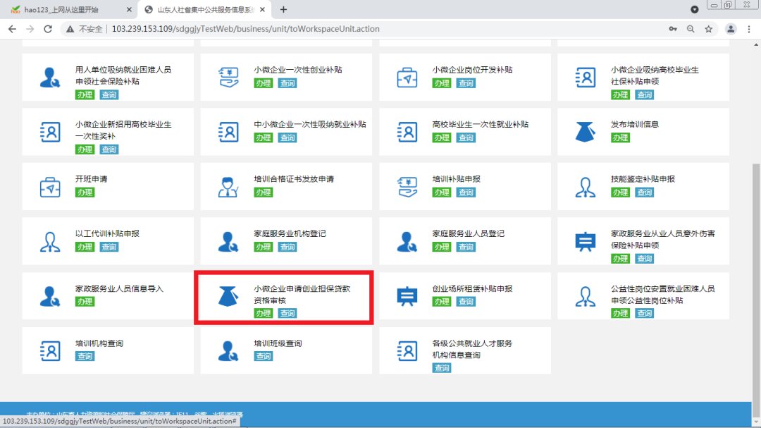Screen dimensions: 761x428
Task: Click the 培训补贴申报 money hand icon
Action: (407, 187)
